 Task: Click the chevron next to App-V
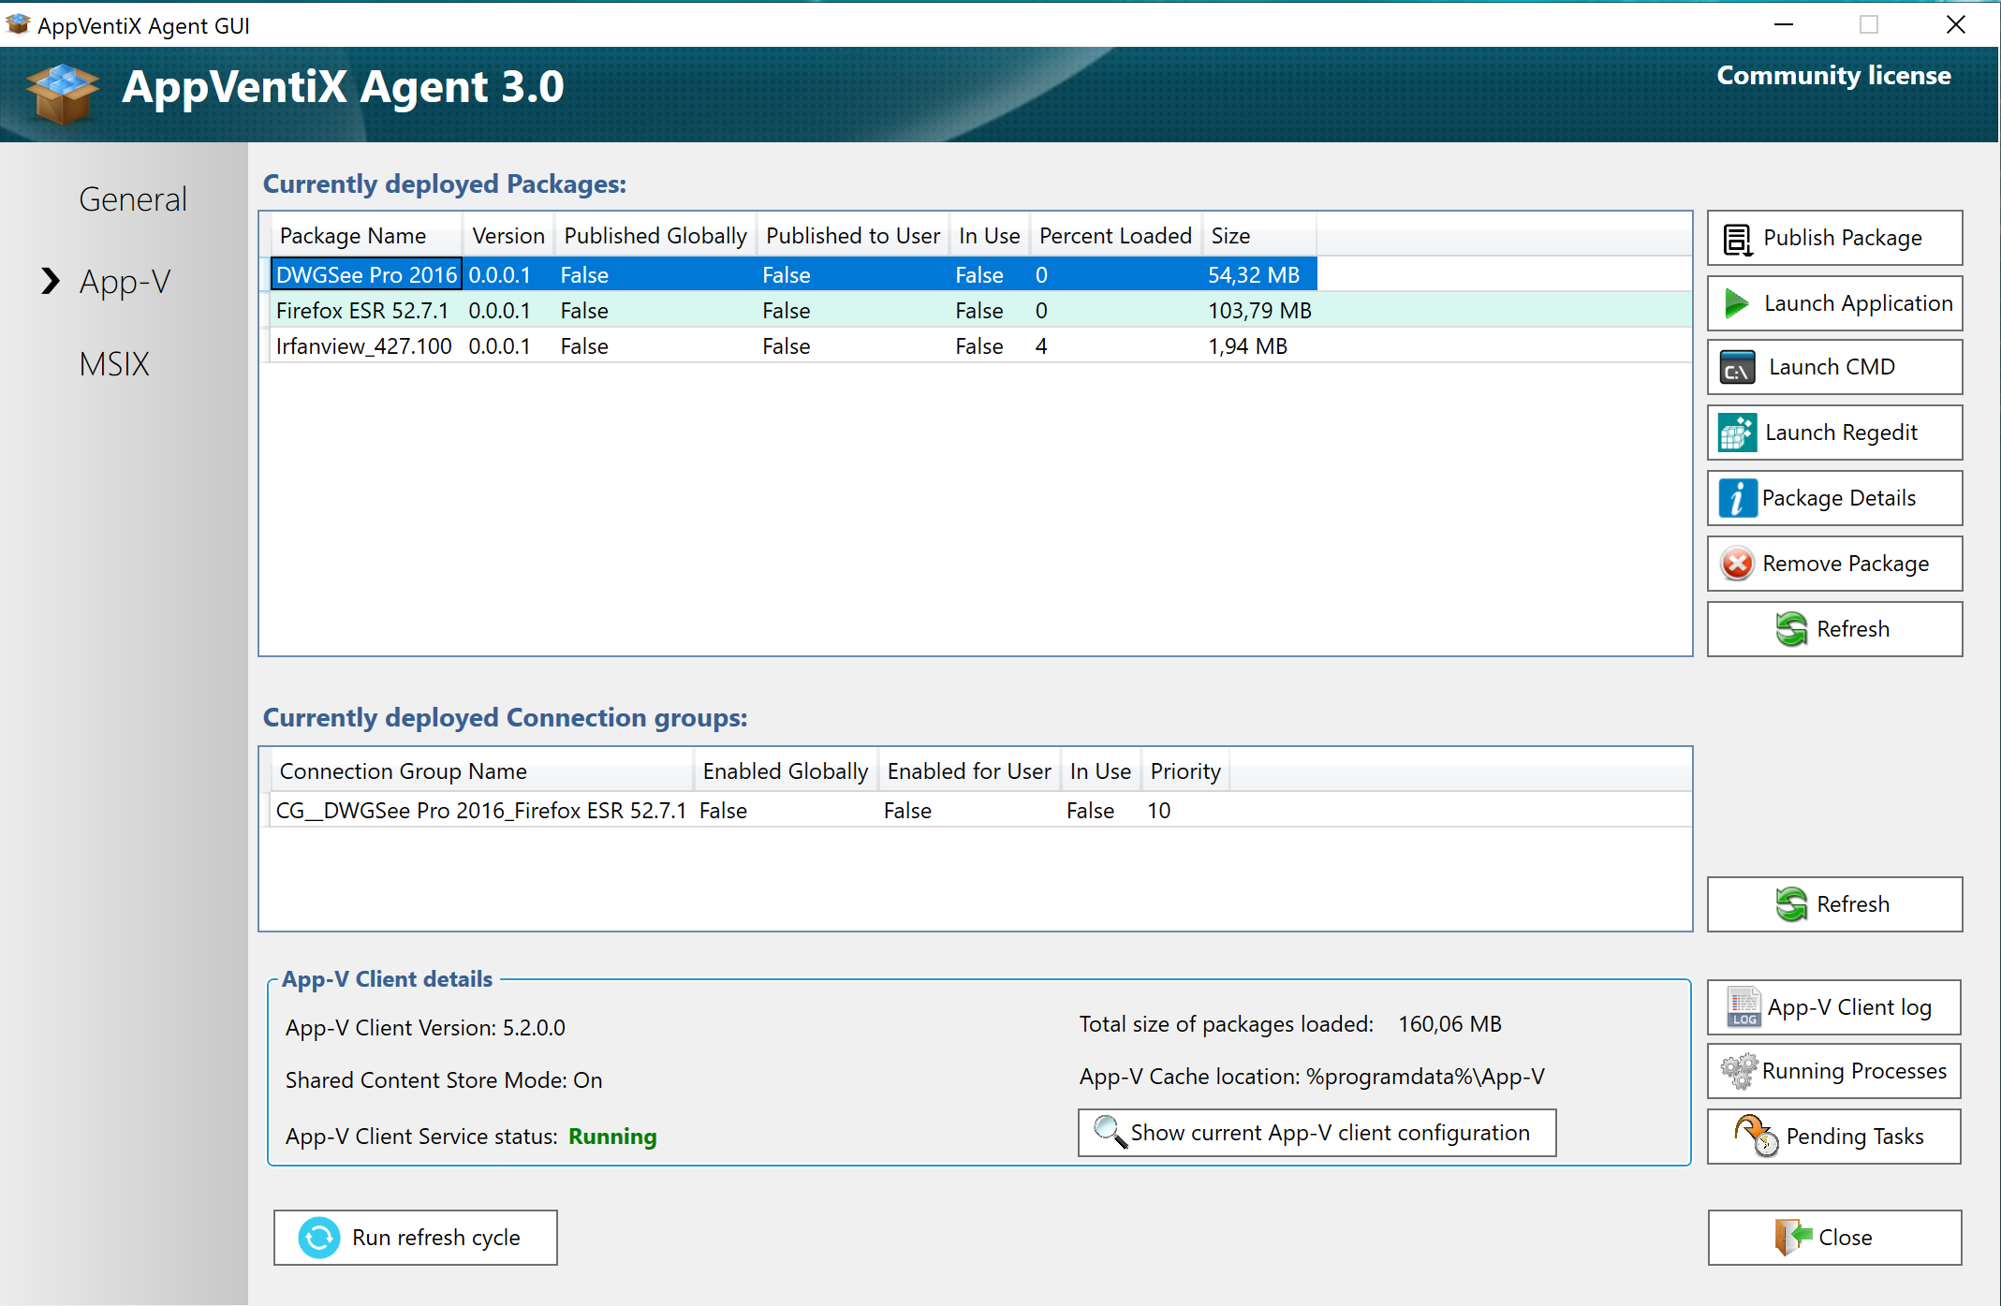[51, 281]
